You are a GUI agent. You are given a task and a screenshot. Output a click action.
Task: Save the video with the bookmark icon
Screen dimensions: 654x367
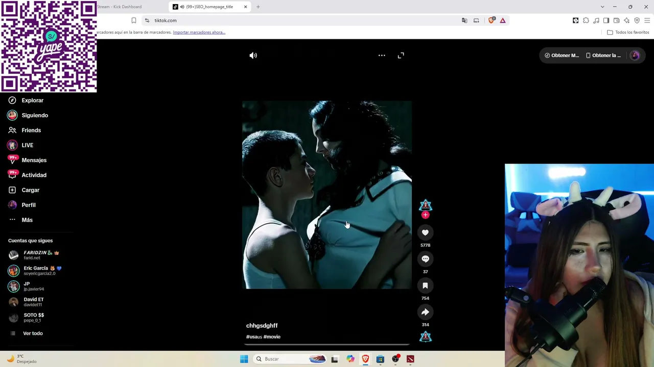[x=425, y=285]
